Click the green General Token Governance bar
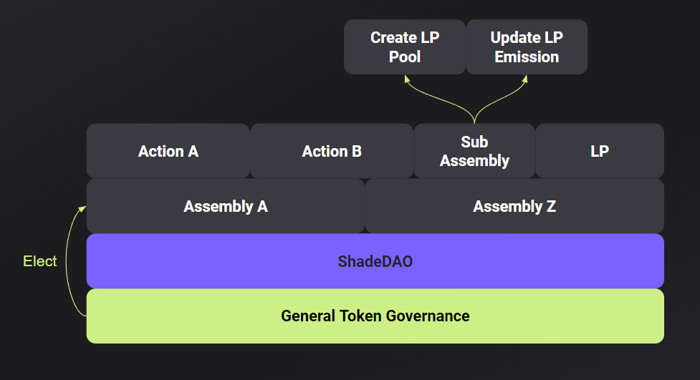This screenshot has height=380, width=700. (x=375, y=316)
